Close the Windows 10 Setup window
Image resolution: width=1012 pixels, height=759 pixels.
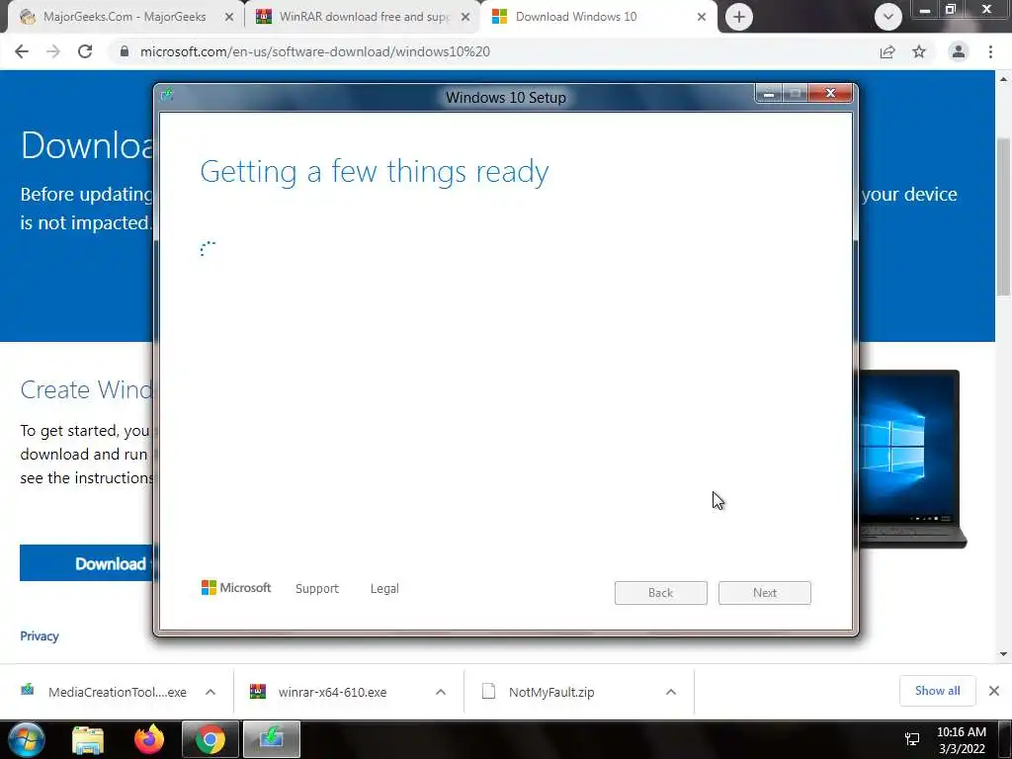coord(831,94)
